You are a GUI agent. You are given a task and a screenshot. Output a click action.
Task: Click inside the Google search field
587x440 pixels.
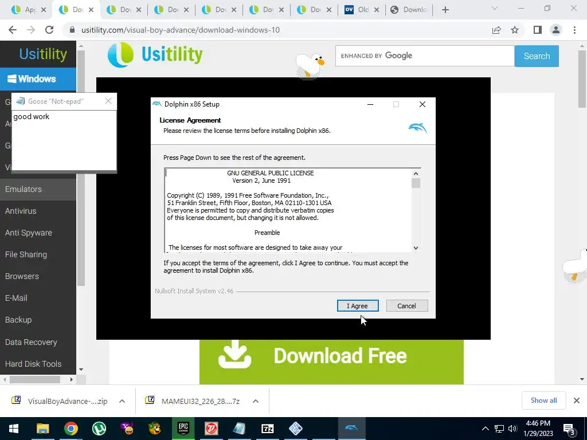(x=425, y=56)
